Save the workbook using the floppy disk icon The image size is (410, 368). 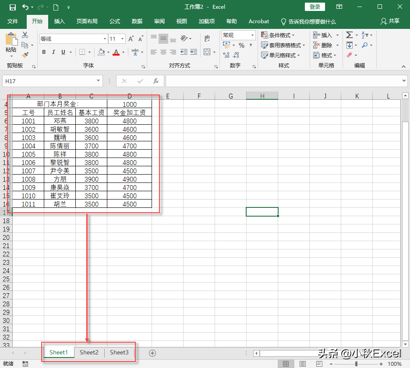(x=12, y=7)
